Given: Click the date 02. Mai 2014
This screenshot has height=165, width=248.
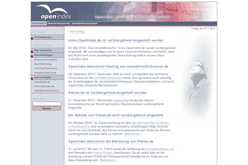Looking at the screenshot, I should 77,48.
